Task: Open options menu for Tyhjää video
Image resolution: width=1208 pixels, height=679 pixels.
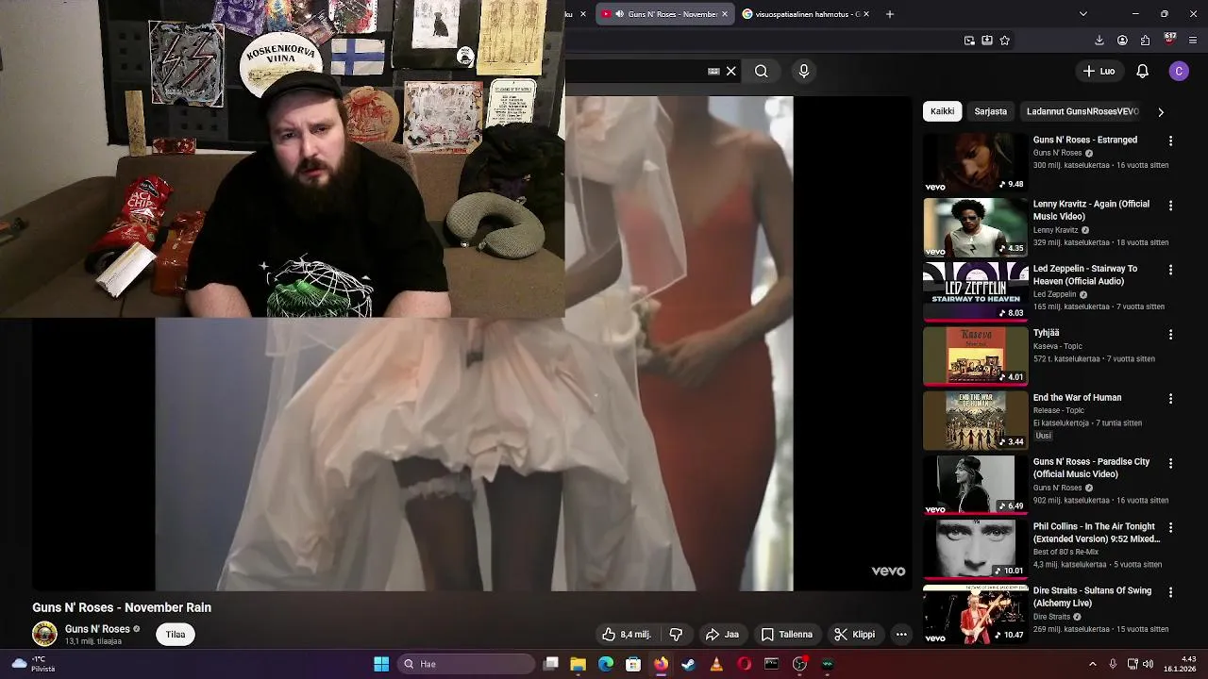Action: (x=1170, y=334)
